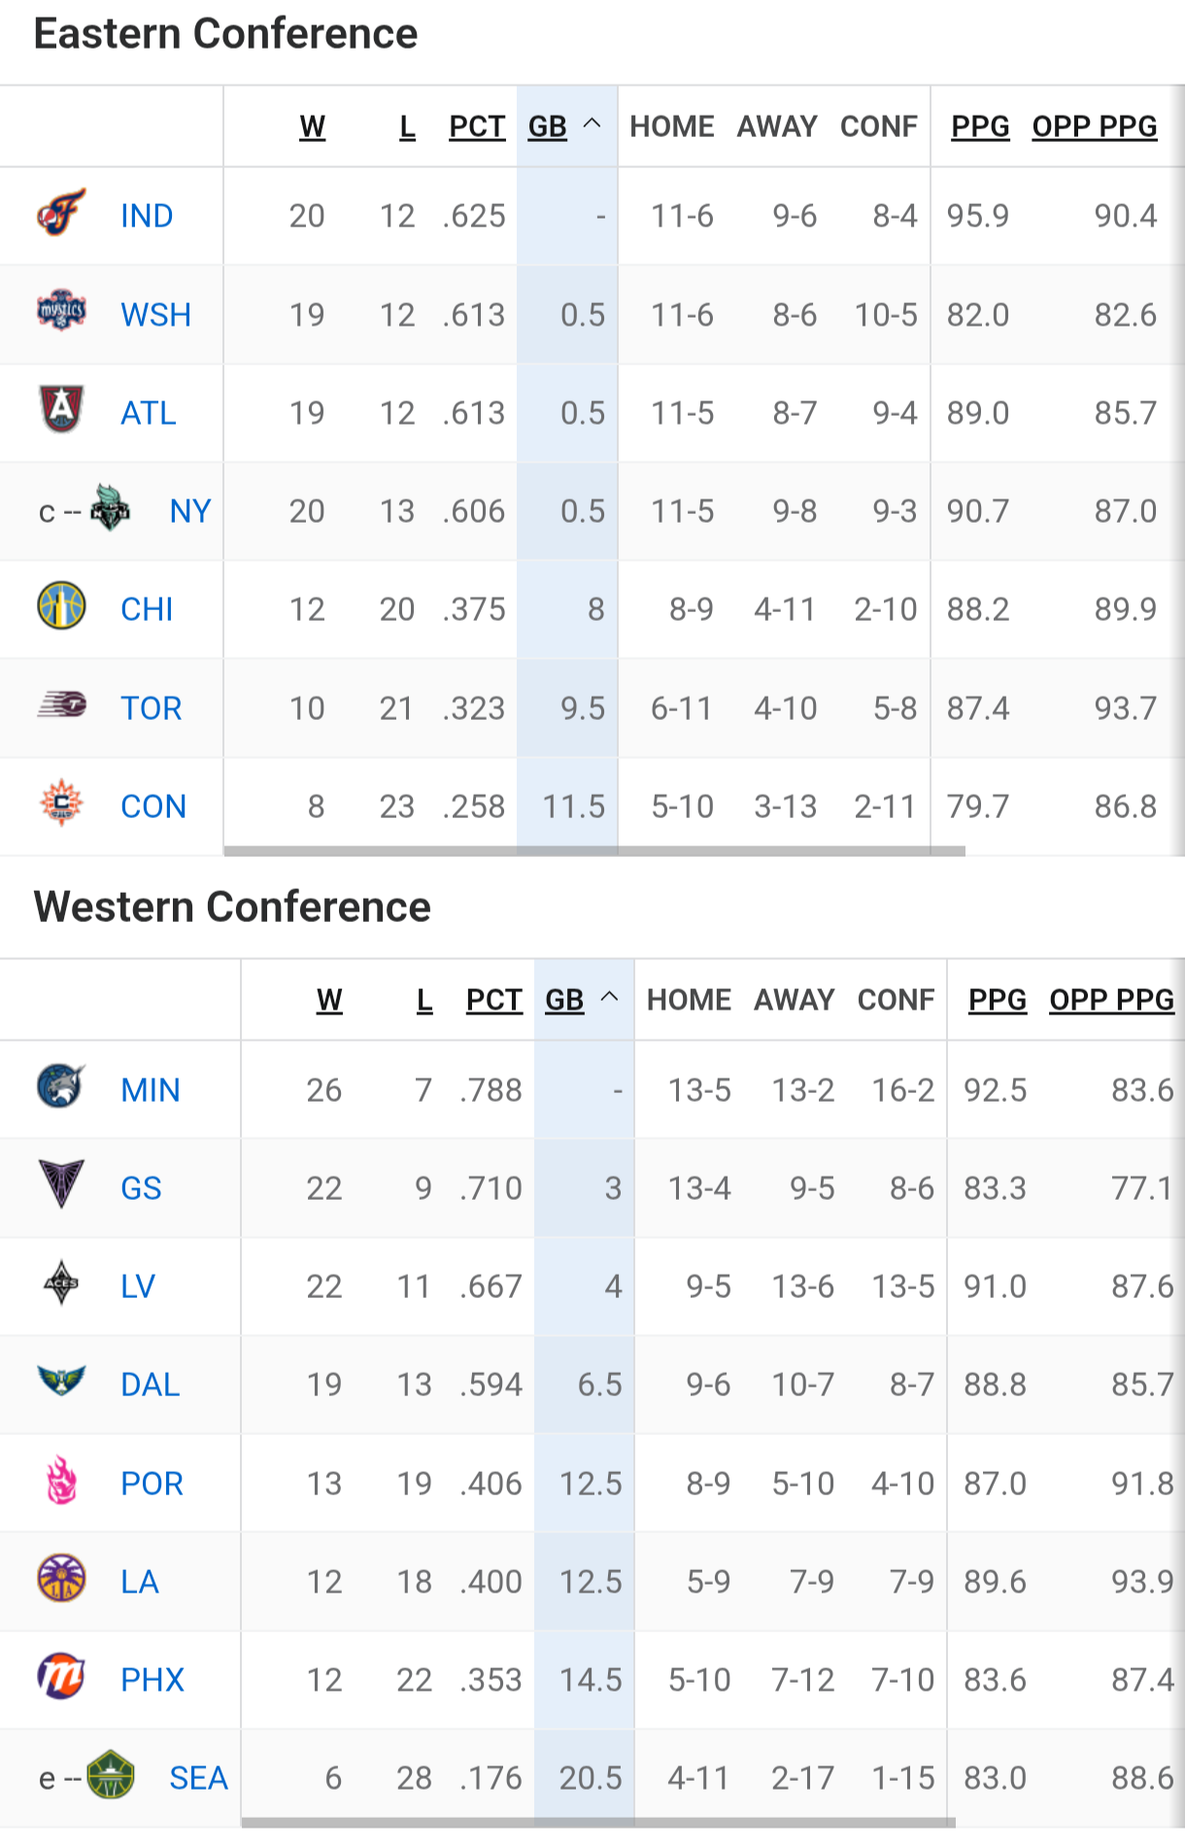Open the DAL team link
1185x1844 pixels.
tap(151, 1384)
